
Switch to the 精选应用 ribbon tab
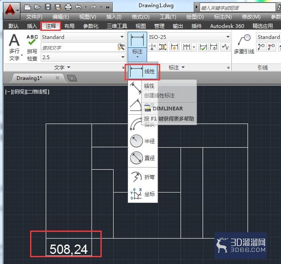click(x=262, y=26)
